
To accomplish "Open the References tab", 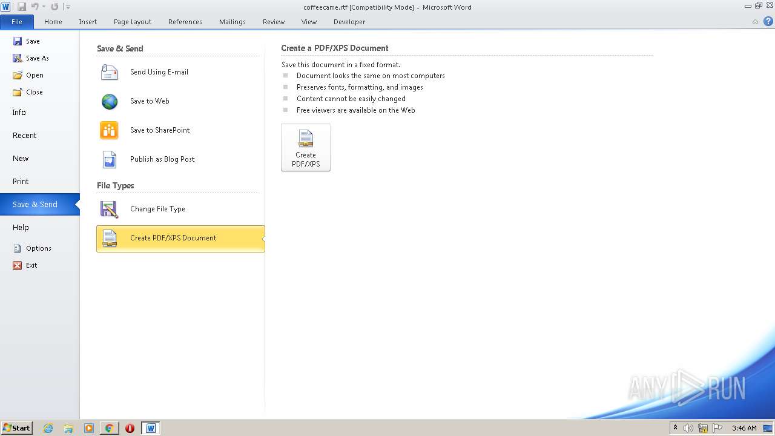I will click(x=185, y=22).
